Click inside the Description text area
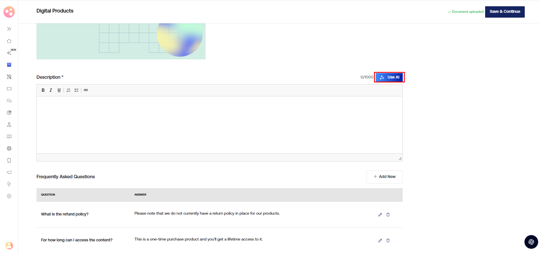Image resolution: width=539 pixels, height=253 pixels. pyautogui.click(x=219, y=125)
